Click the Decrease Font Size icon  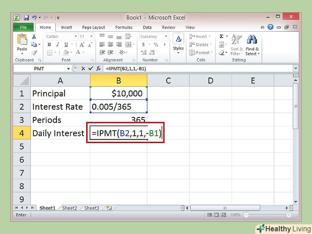coord(90,45)
